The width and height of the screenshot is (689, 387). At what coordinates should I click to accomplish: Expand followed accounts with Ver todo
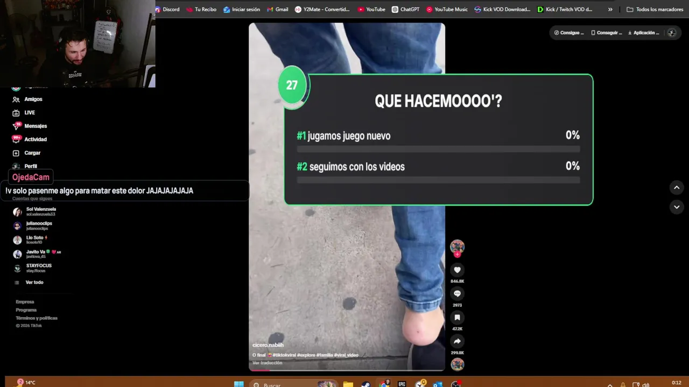(x=29, y=282)
